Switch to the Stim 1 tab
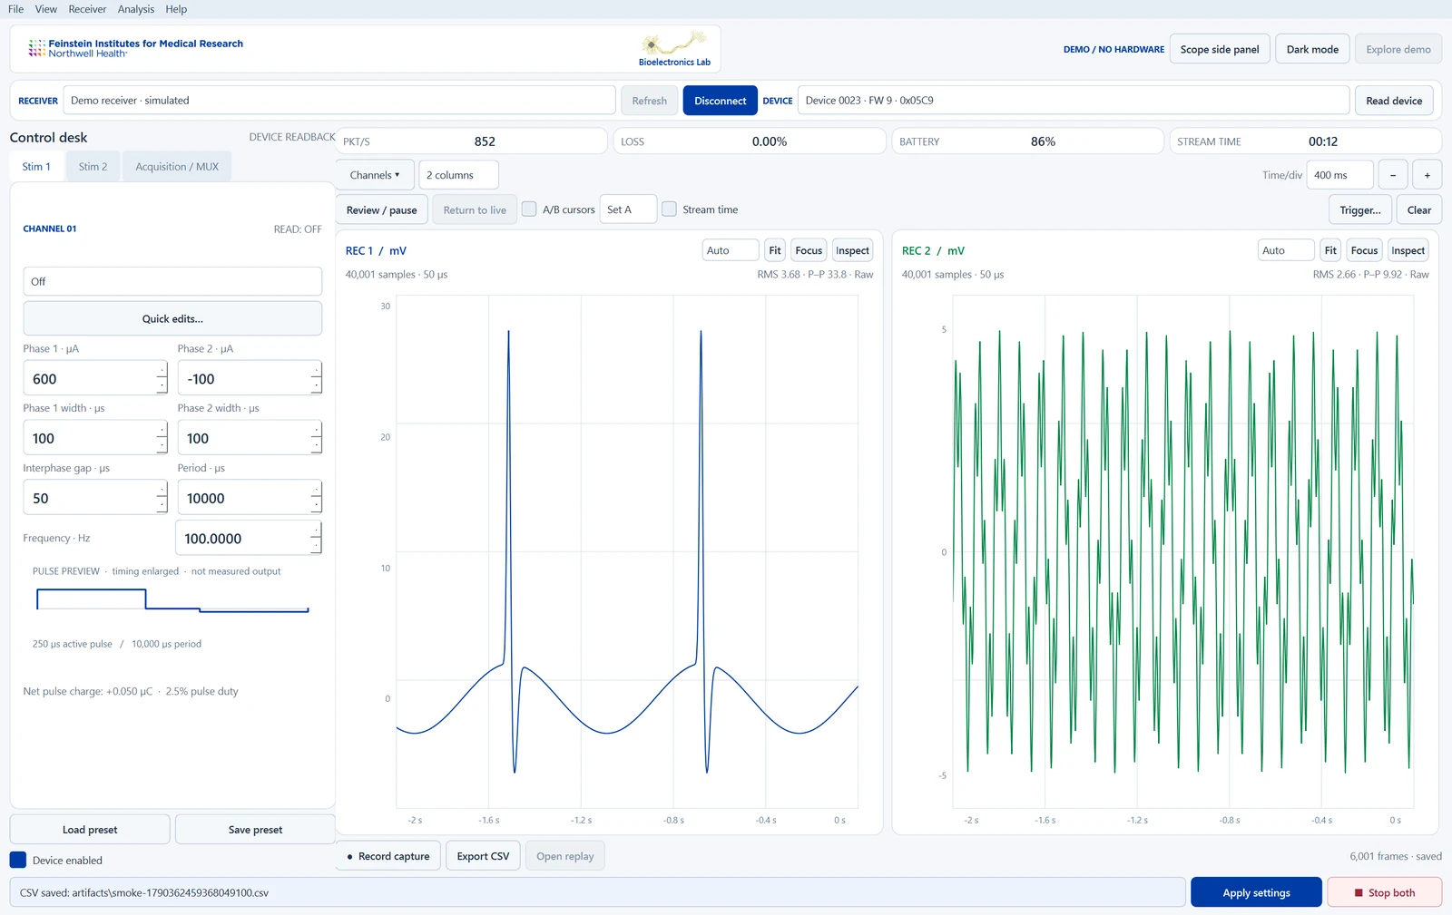 tap(36, 167)
